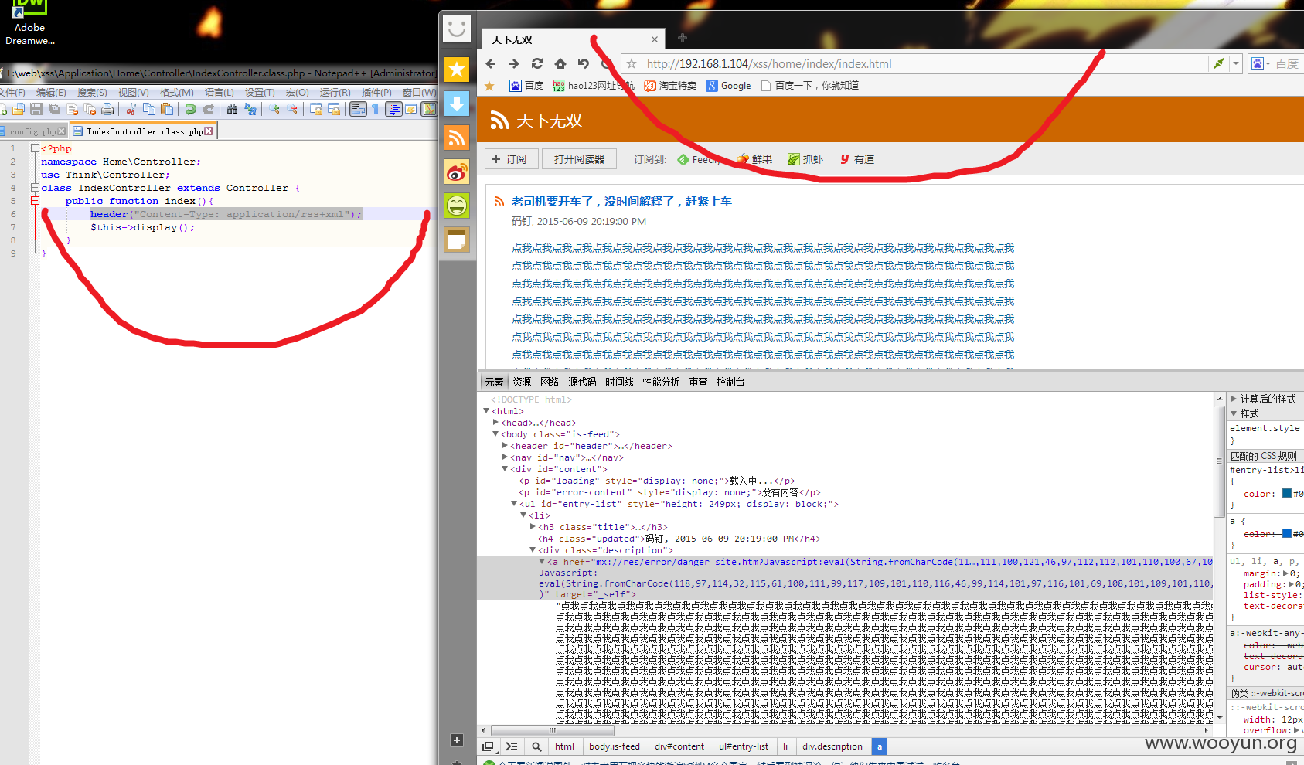This screenshot has width=1304, height=765.
Task: Click the green lightning mode icon in address bar
Action: click(x=1219, y=63)
